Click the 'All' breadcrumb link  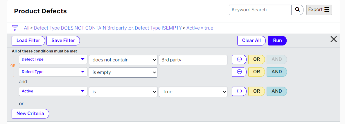click(x=27, y=28)
